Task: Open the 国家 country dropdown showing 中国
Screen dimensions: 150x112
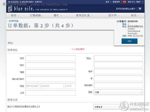Action: 118,92
